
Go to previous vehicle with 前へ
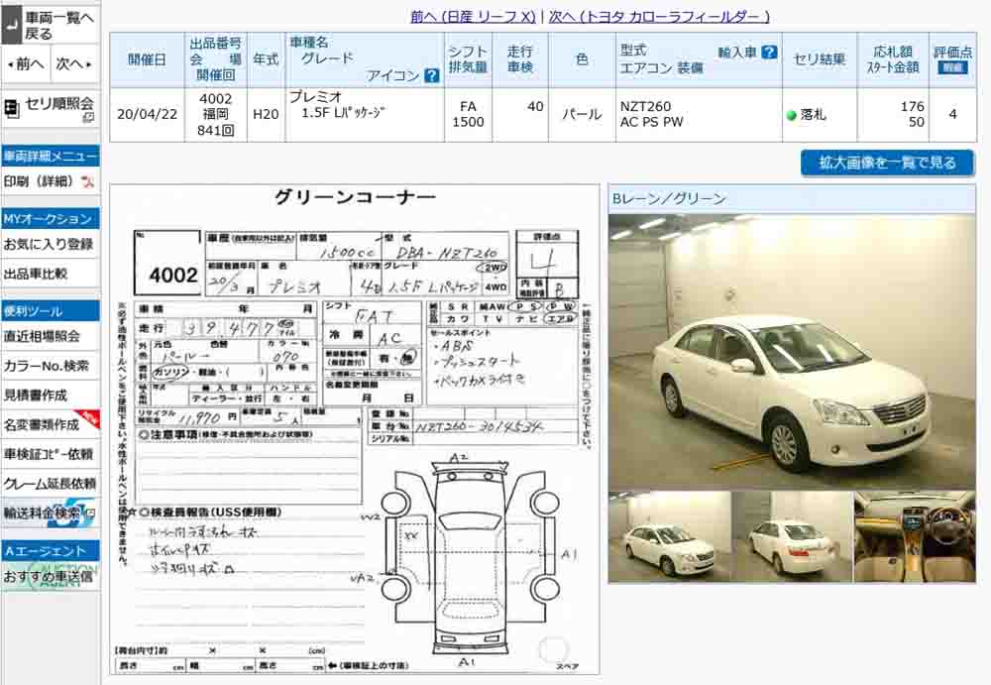[x=26, y=63]
